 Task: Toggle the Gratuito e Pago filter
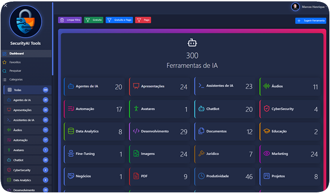[119, 20]
